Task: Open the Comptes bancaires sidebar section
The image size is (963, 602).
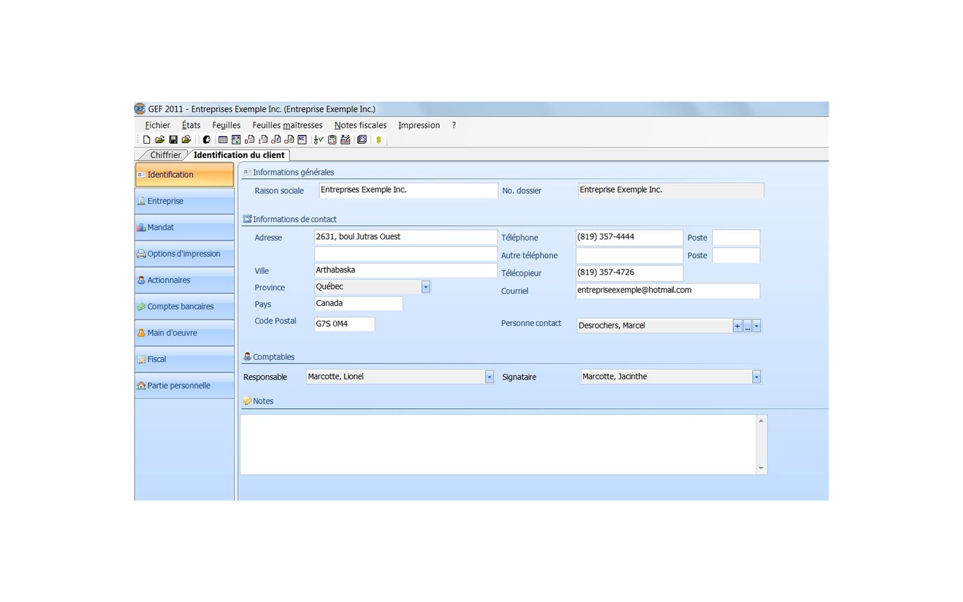Action: pyautogui.click(x=180, y=307)
